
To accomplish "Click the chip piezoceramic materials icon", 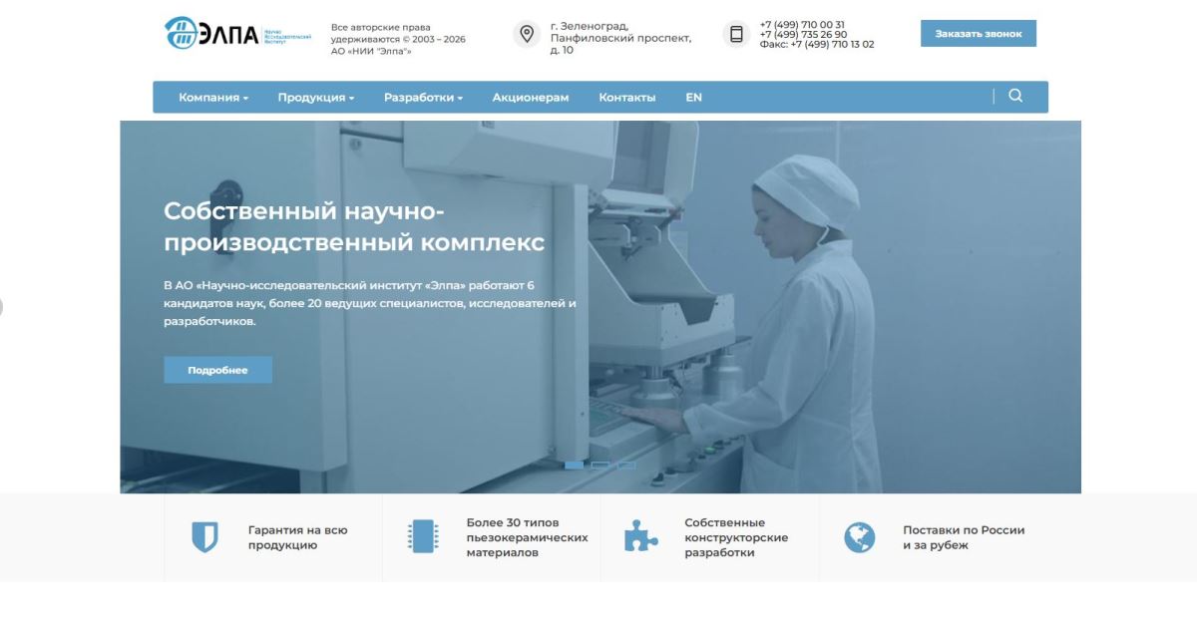I will click(x=423, y=537).
